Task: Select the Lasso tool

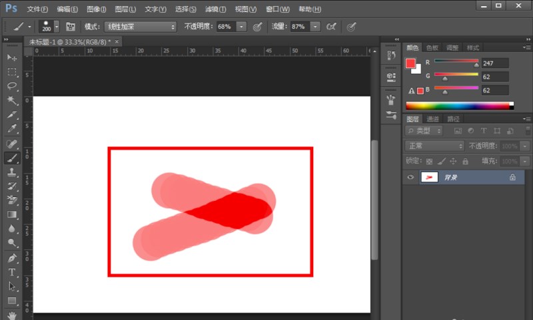Action: click(x=12, y=86)
